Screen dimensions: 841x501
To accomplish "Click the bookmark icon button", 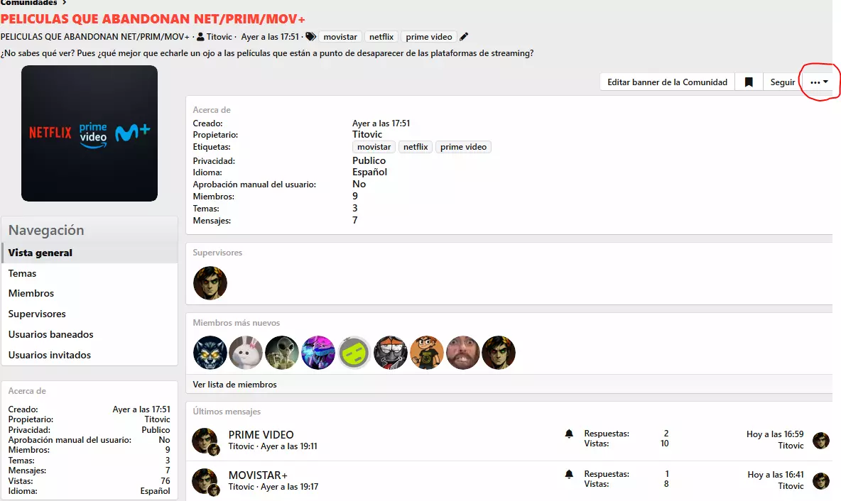I will (x=749, y=82).
